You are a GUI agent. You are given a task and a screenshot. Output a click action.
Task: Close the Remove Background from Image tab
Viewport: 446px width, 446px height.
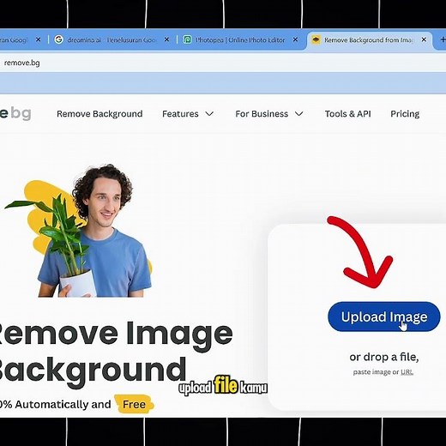pos(424,39)
